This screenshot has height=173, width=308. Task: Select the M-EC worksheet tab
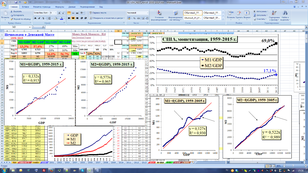[169, 163]
